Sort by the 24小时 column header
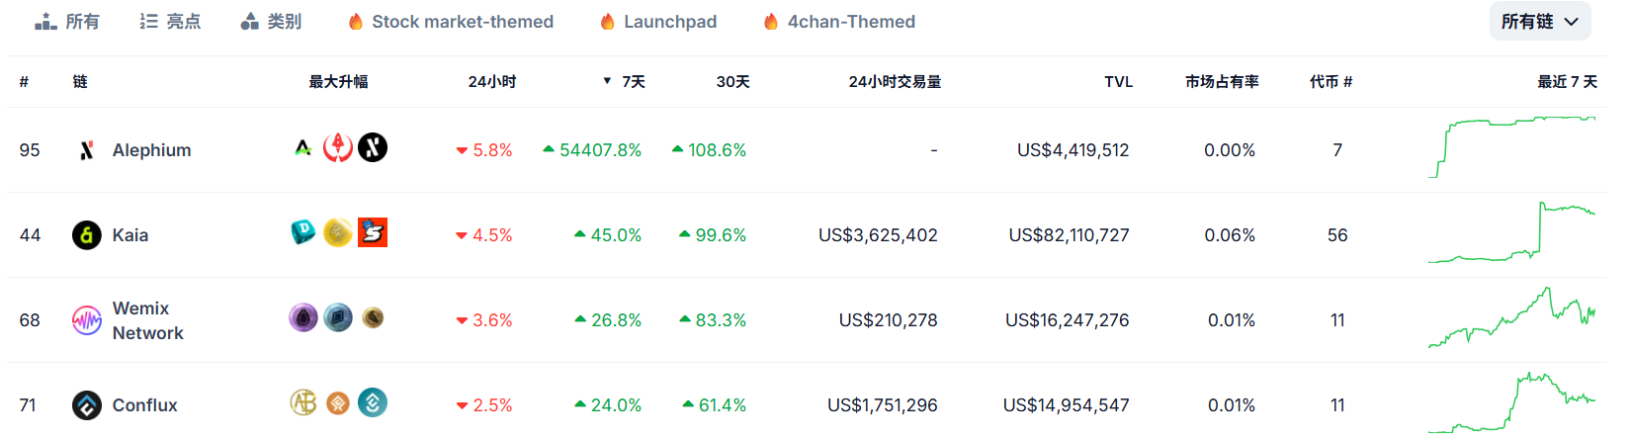This screenshot has height=440, width=1631. click(x=491, y=82)
